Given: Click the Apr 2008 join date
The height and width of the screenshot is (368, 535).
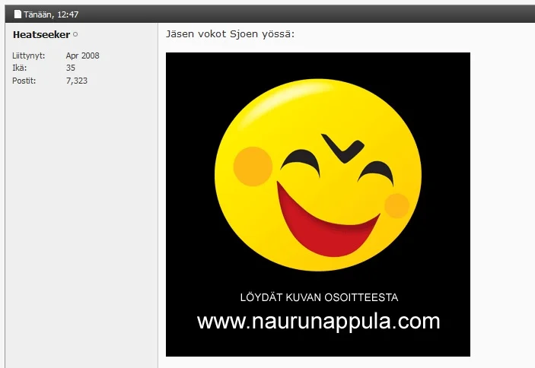Looking at the screenshot, I should point(82,56).
